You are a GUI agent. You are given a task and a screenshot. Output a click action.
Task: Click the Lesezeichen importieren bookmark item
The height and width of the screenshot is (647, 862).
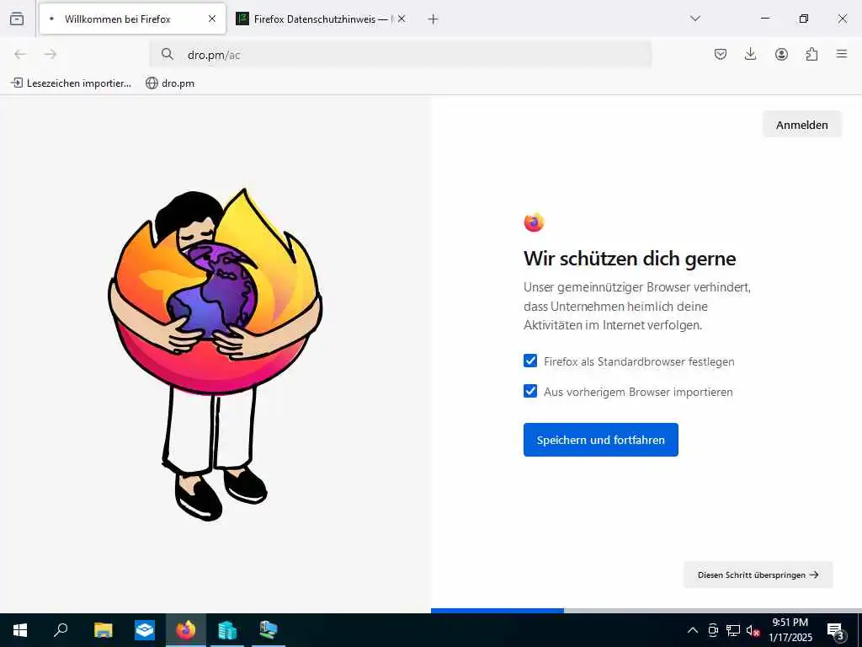(72, 83)
